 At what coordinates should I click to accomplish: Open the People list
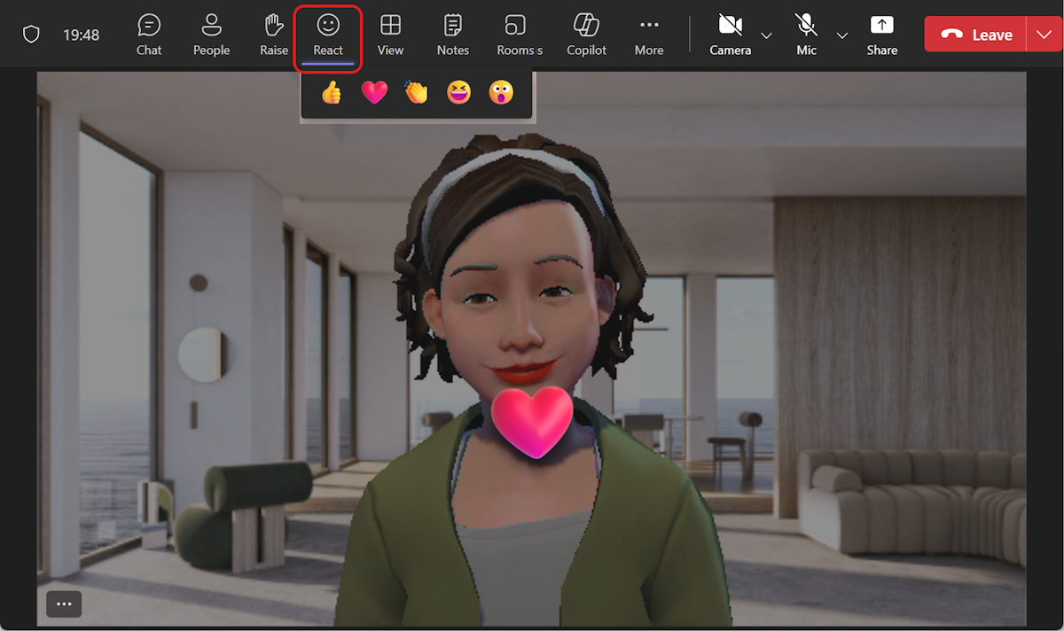[211, 34]
